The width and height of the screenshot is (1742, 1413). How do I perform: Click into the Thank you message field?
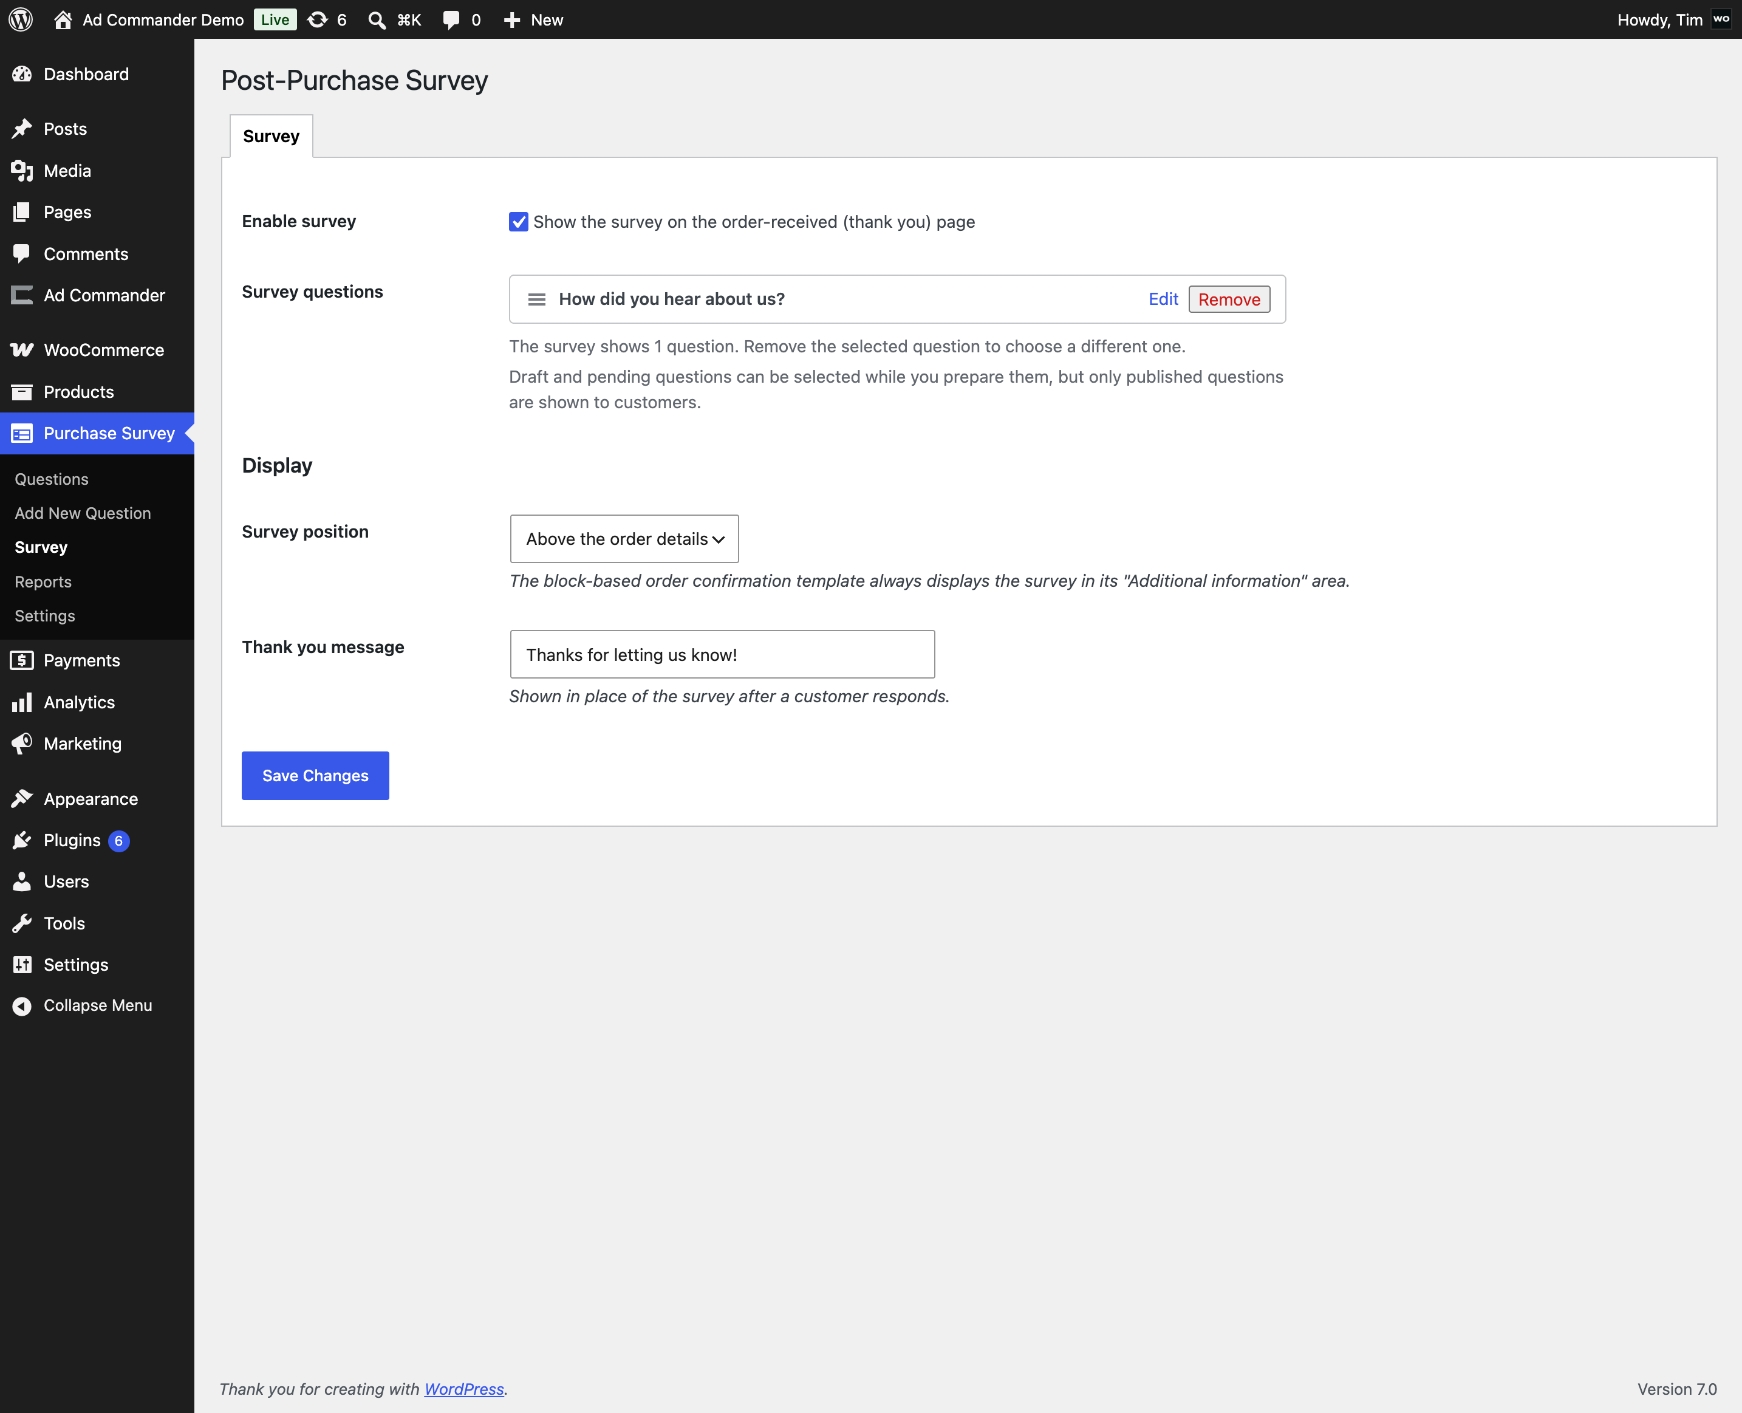click(722, 654)
